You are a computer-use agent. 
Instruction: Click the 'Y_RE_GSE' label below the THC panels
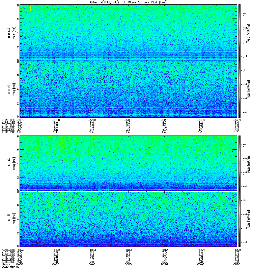[x=8, y=253]
